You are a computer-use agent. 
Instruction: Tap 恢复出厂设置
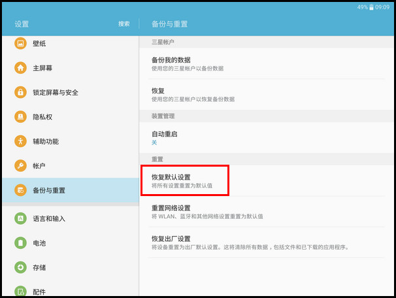(267, 242)
